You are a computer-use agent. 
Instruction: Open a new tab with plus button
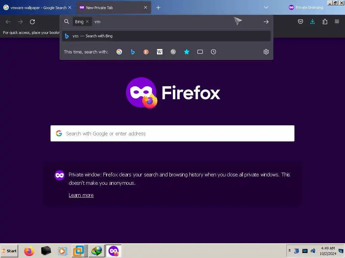(x=158, y=8)
